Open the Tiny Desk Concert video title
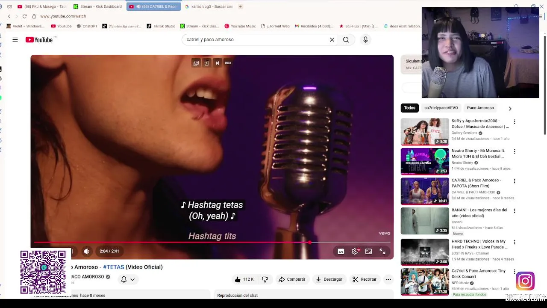The image size is (547, 308). (x=479, y=274)
